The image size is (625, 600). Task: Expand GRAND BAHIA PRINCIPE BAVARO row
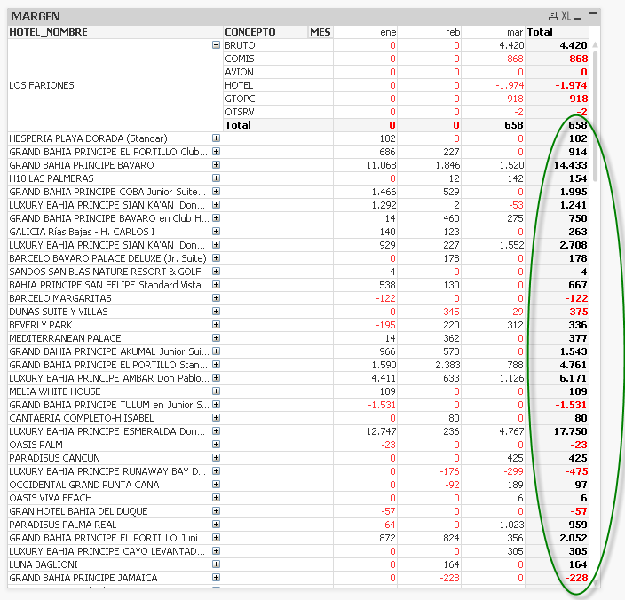pos(216,165)
